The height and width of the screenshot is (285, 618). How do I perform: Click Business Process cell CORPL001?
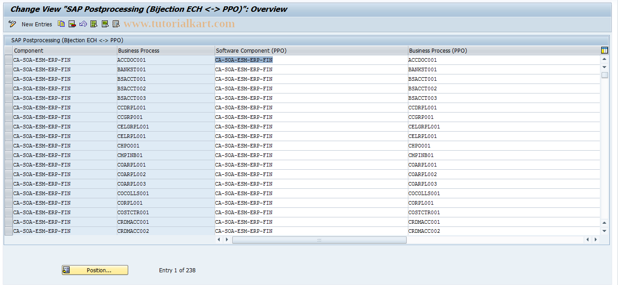pyautogui.click(x=166, y=203)
